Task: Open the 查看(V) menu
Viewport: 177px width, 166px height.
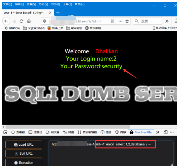Action: click(x=31, y=4)
